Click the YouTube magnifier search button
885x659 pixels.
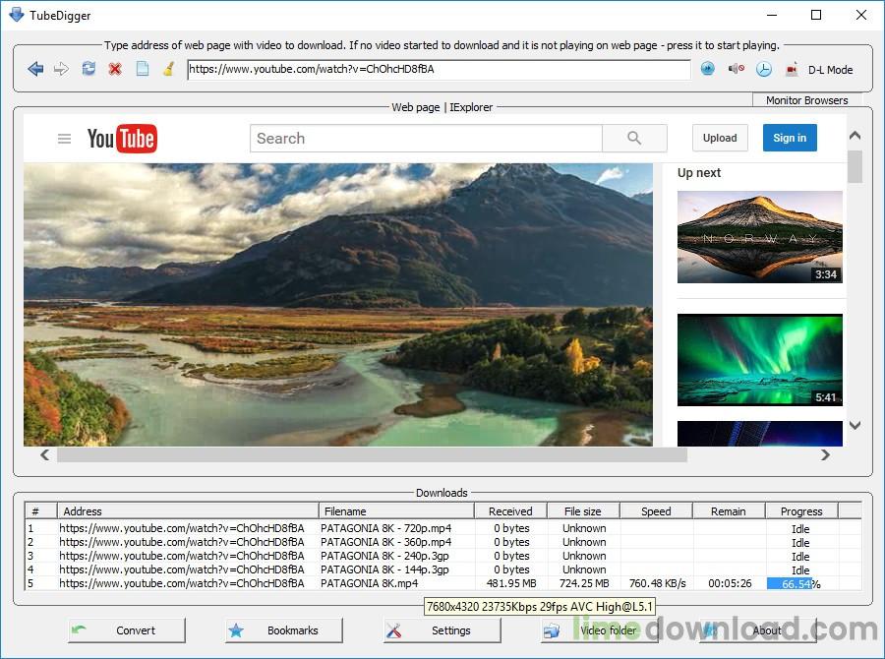634,139
